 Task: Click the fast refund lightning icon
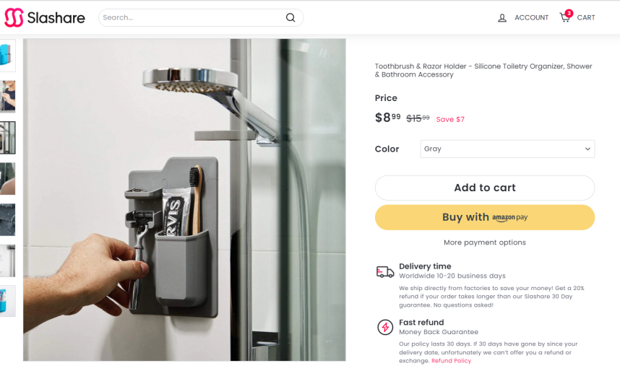coord(385,327)
